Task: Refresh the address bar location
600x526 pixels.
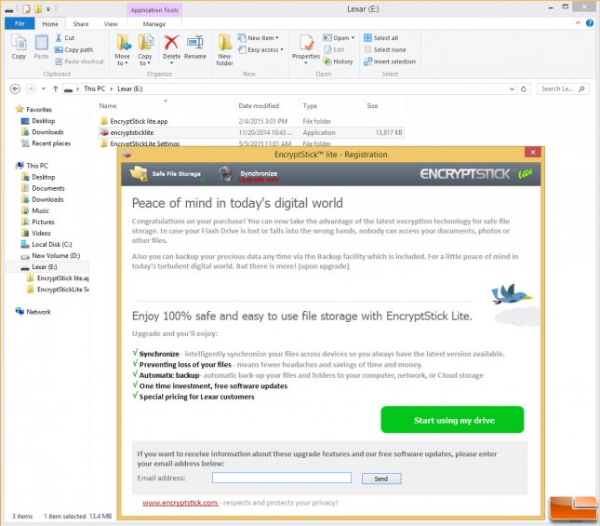Action: point(524,89)
